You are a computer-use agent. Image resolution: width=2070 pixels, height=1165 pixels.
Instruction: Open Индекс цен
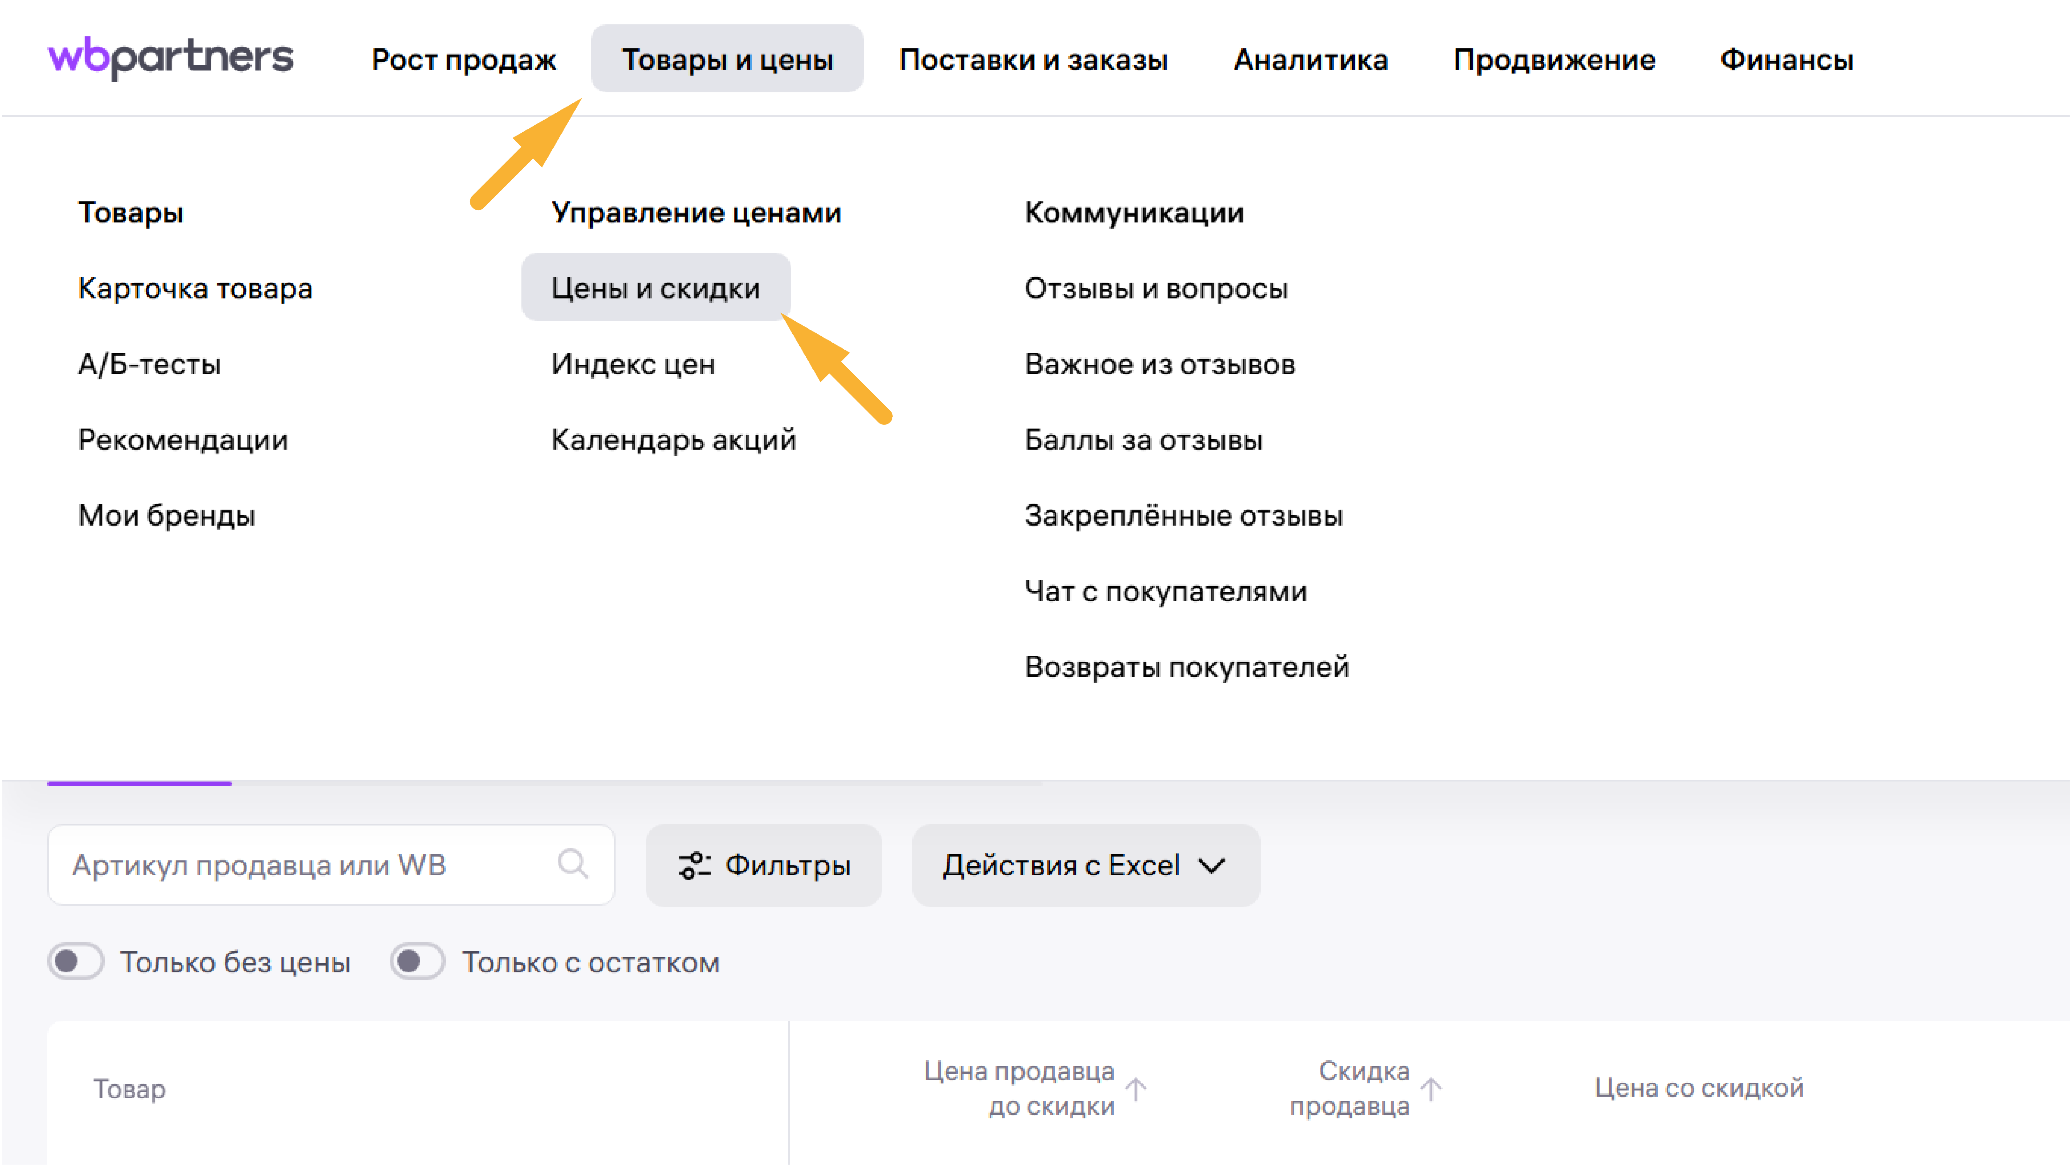[x=634, y=363]
